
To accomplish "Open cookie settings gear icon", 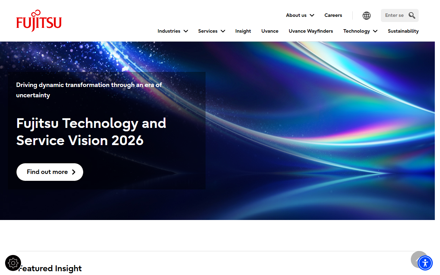I will pyautogui.click(x=13, y=263).
